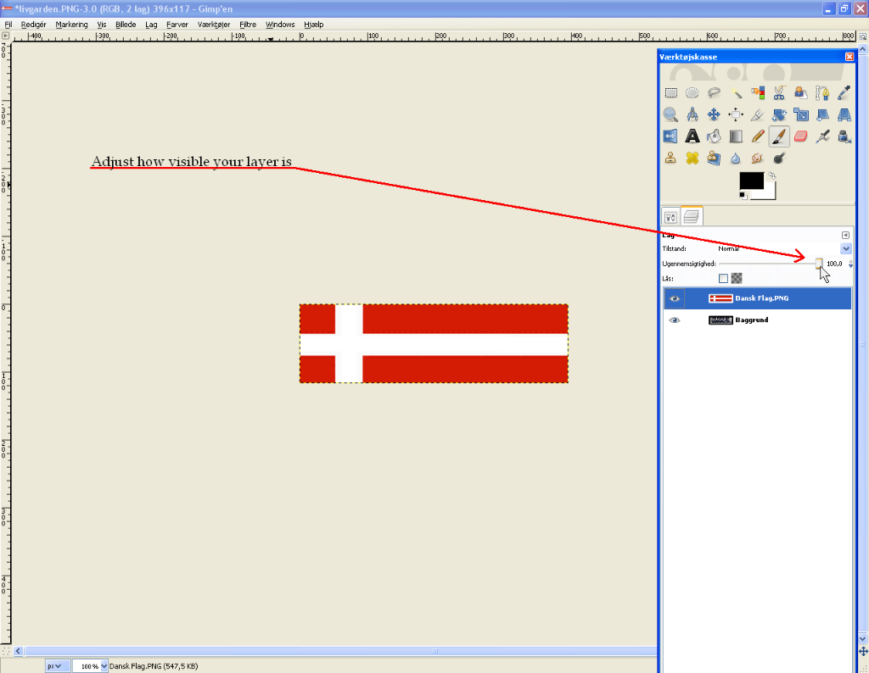Open the Tilstand layer mode dropdown
Image resolution: width=869 pixels, height=673 pixels.
click(845, 248)
